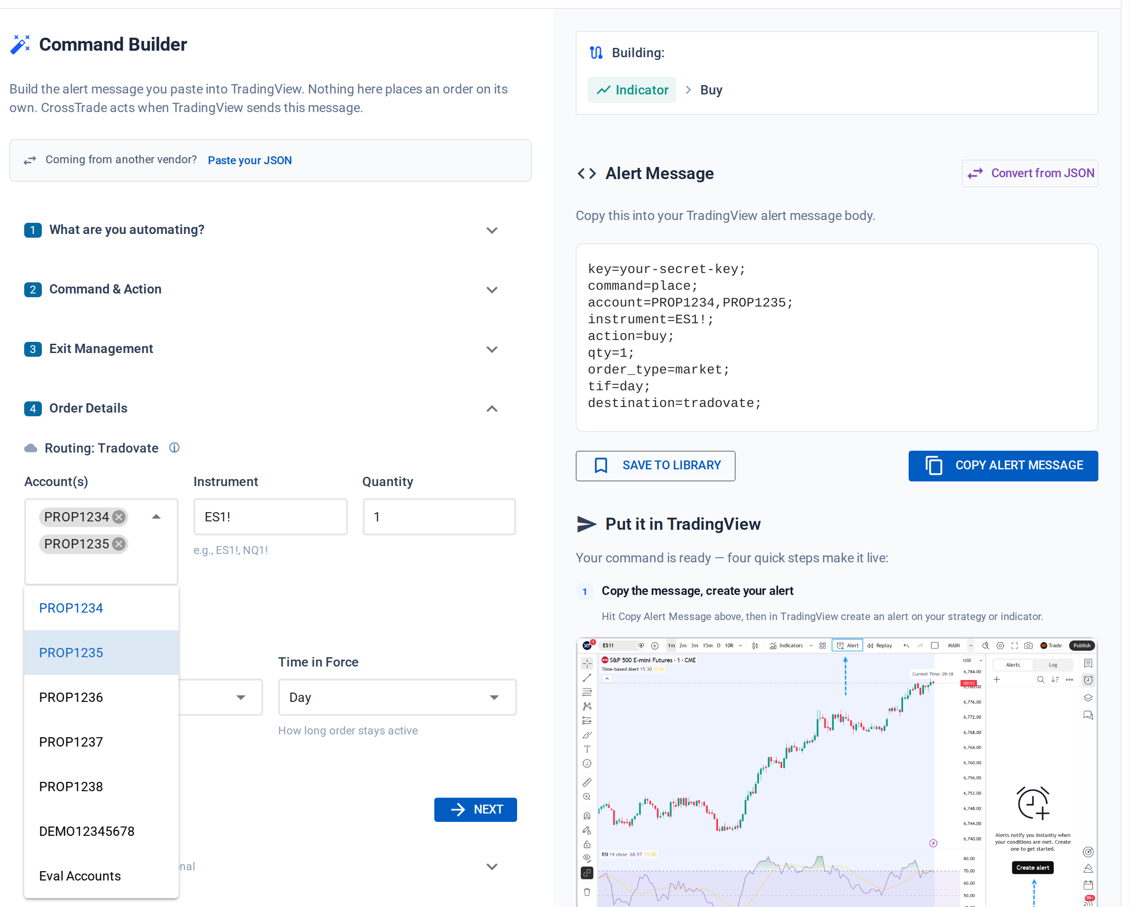Click the Command Builder wand icon
Image resolution: width=1130 pixels, height=907 pixels.
[20, 45]
